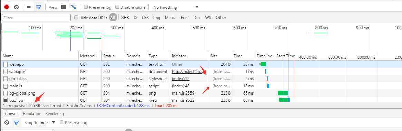The width and height of the screenshot is (402, 131).
Task: Open the top frame context dropdown
Action: pos(40,122)
